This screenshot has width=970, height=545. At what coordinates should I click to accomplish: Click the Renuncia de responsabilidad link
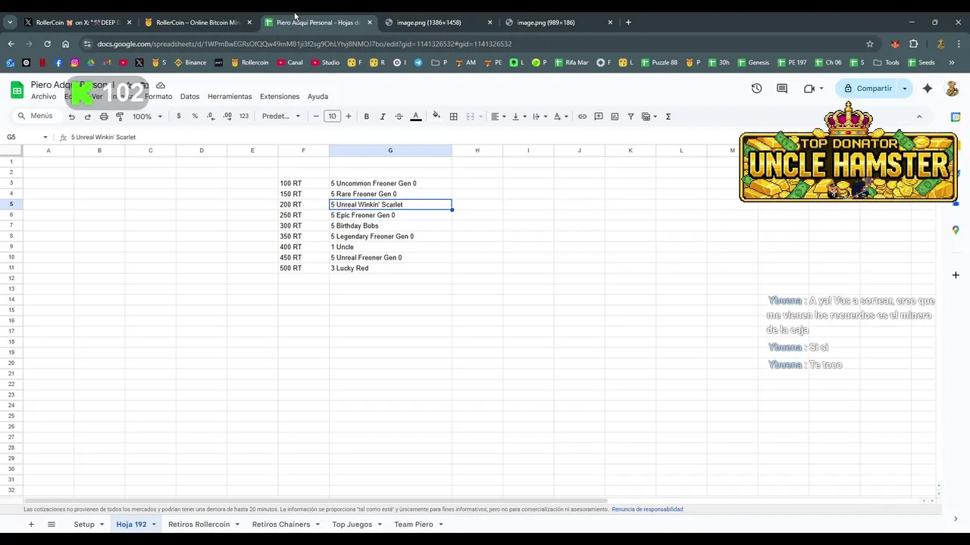point(647,509)
